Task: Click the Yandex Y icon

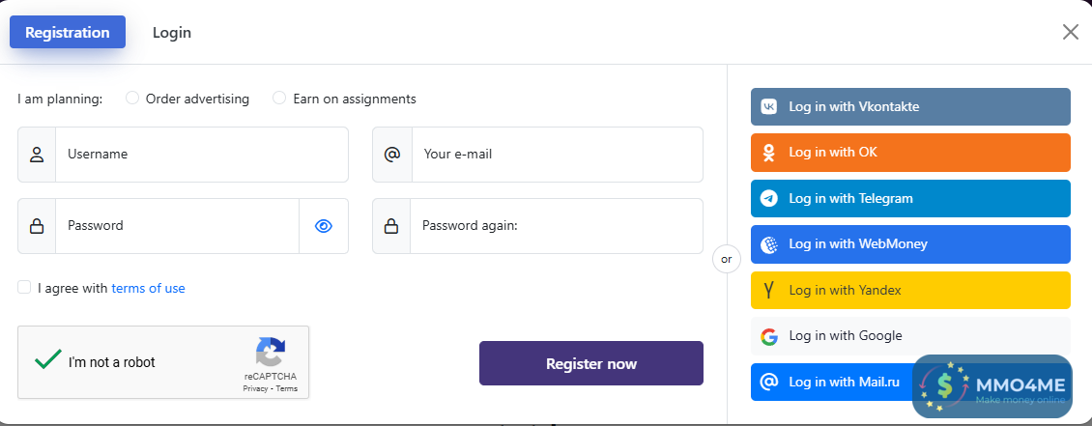Action: (x=769, y=290)
